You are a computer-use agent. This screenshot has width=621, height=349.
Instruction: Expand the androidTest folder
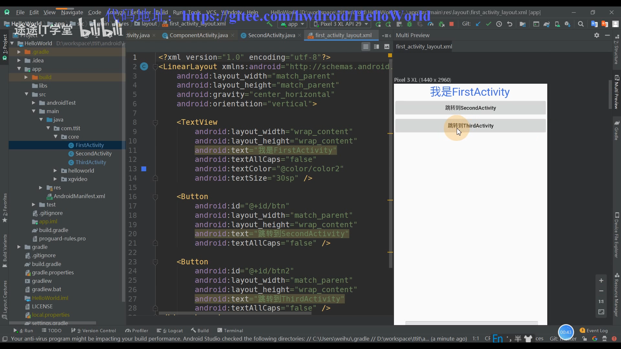tap(33, 103)
